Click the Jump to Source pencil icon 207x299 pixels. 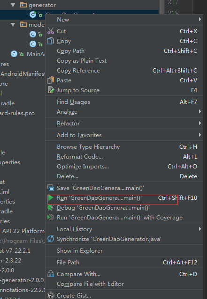click(51, 90)
